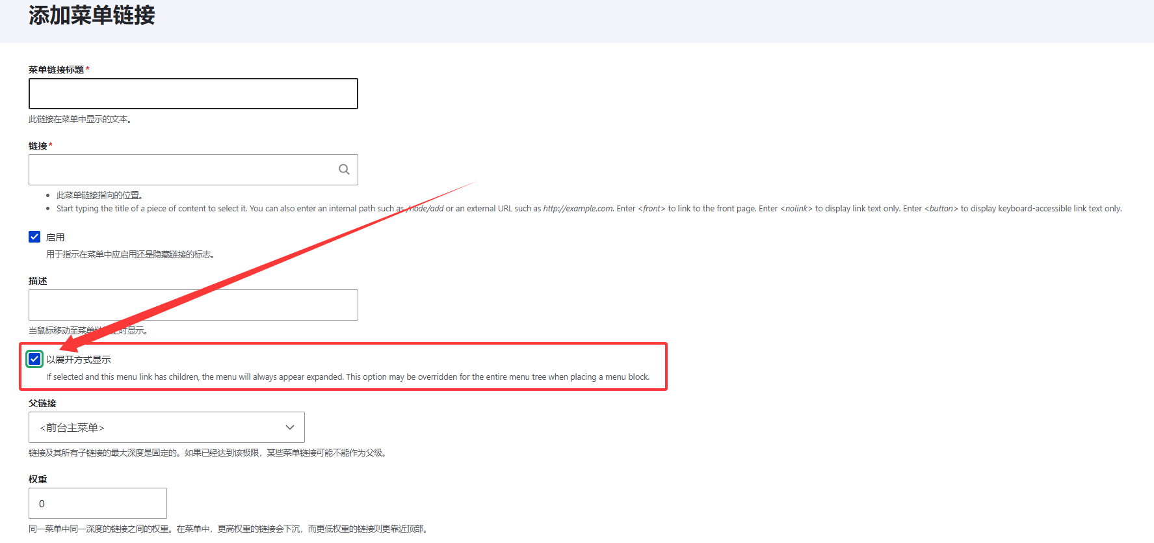Focus the 菜单链接标题 text input
The image size is (1154, 543).
pyautogui.click(x=193, y=94)
